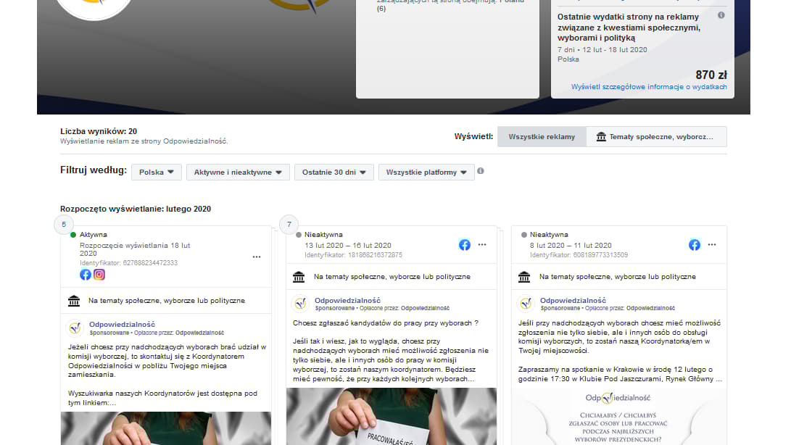Click the PRACOWAŁAŚ photo on the 13 lut ad
791x445 pixels.
coord(392,416)
